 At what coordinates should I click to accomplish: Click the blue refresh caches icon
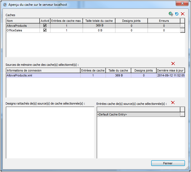tap(177, 14)
